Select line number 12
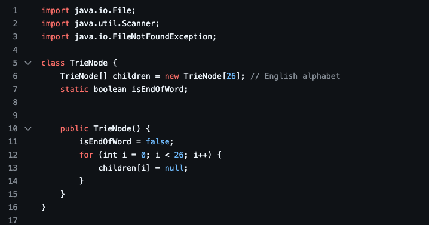This screenshot has height=225, width=429. click(13, 155)
